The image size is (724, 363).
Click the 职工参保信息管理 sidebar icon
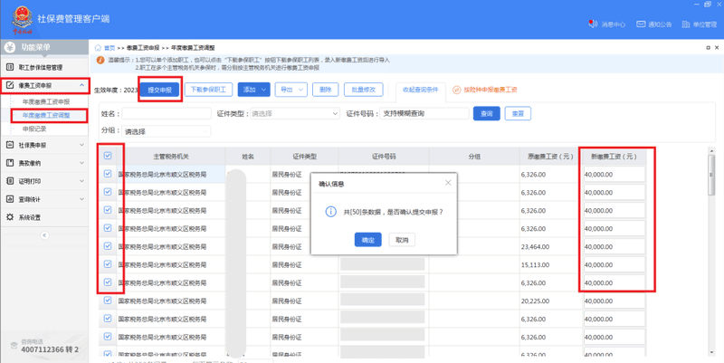click(x=10, y=67)
